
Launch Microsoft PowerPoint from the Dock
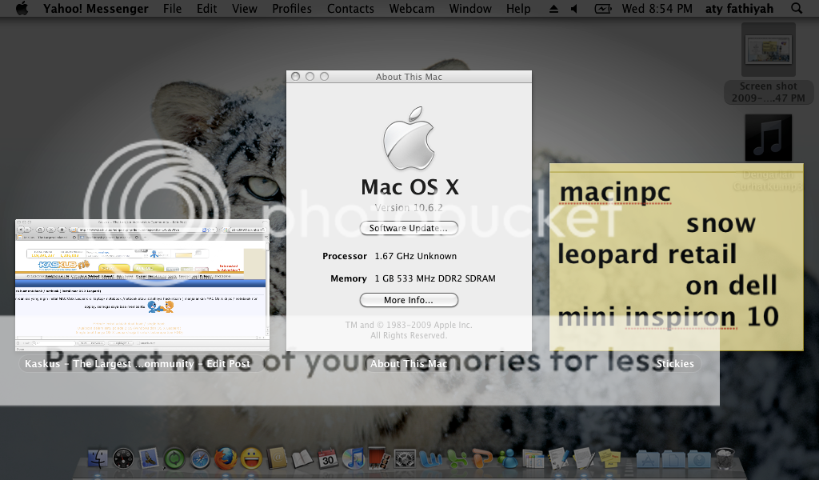tap(482, 459)
